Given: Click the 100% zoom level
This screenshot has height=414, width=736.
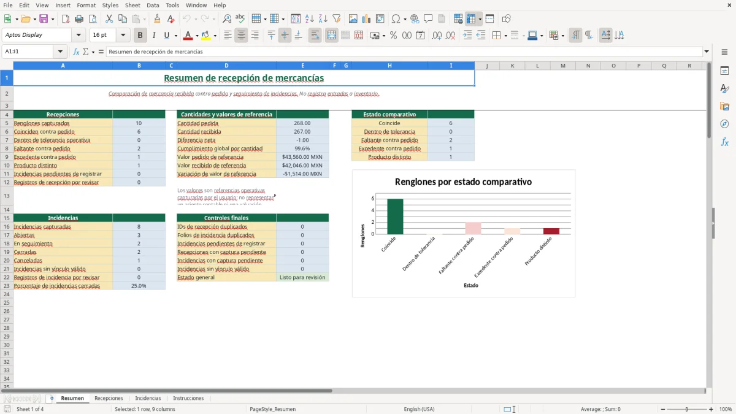Looking at the screenshot, I should 726,409.
